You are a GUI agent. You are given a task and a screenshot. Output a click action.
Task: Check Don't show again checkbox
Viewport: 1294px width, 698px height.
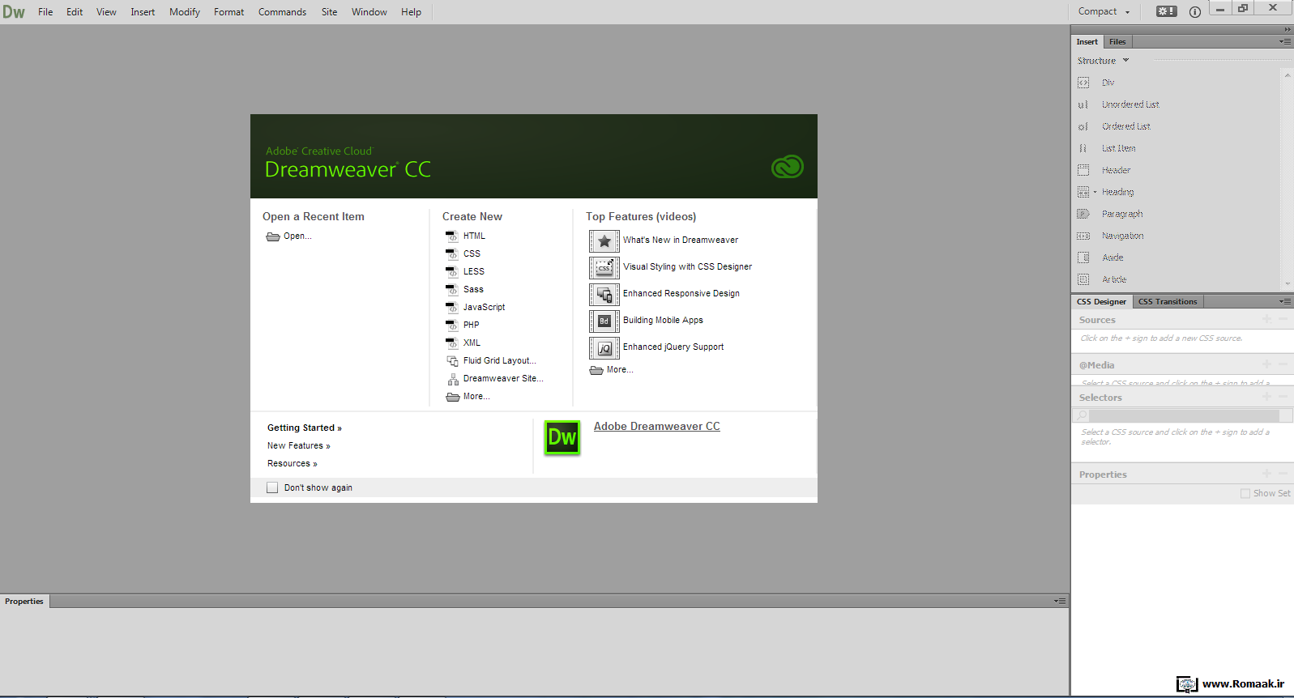(x=272, y=487)
